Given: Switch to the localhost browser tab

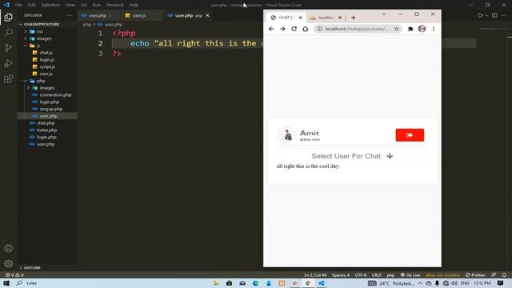Looking at the screenshot, I should [326, 18].
